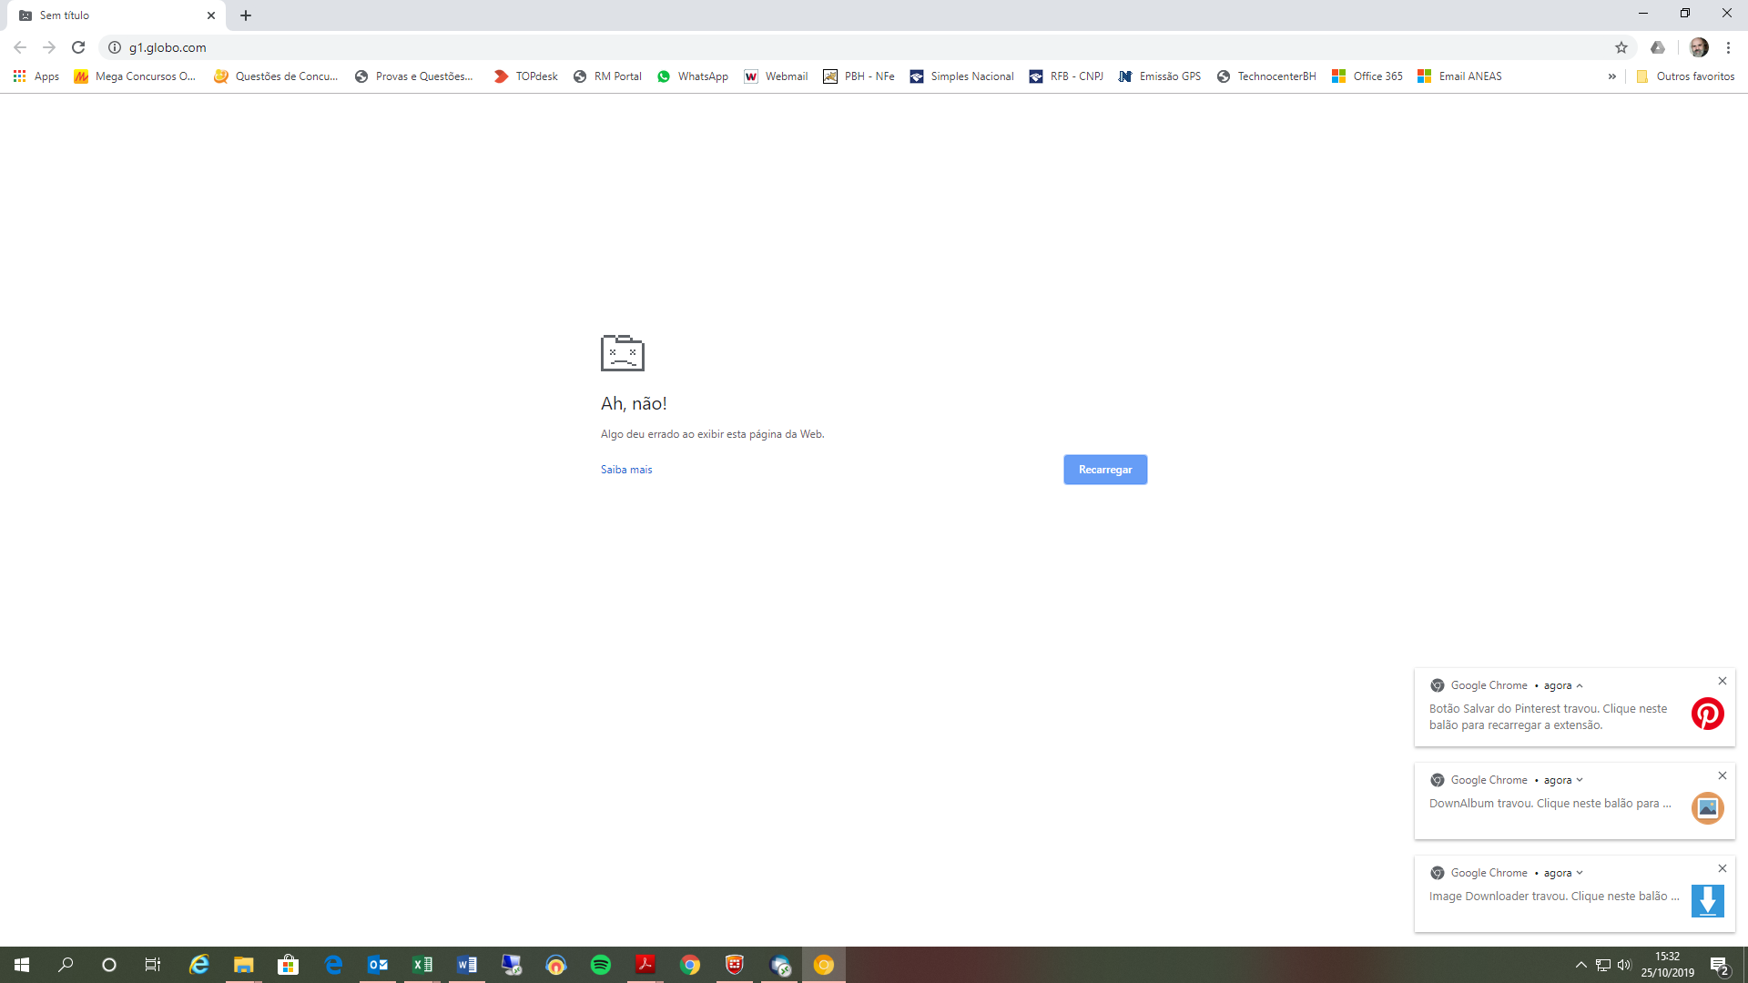Select the Sem título browser tab

click(109, 15)
